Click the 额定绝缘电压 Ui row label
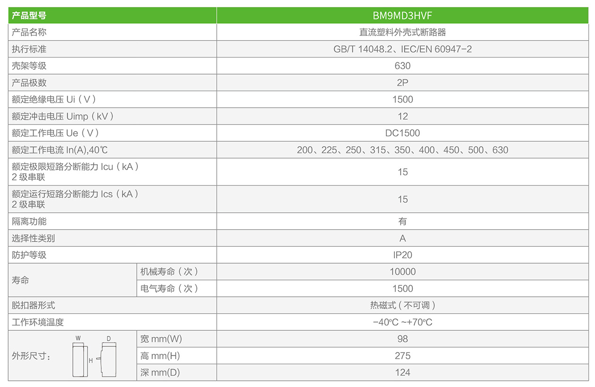Viewport: 595px width, 387px height. pyautogui.click(x=54, y=100)
